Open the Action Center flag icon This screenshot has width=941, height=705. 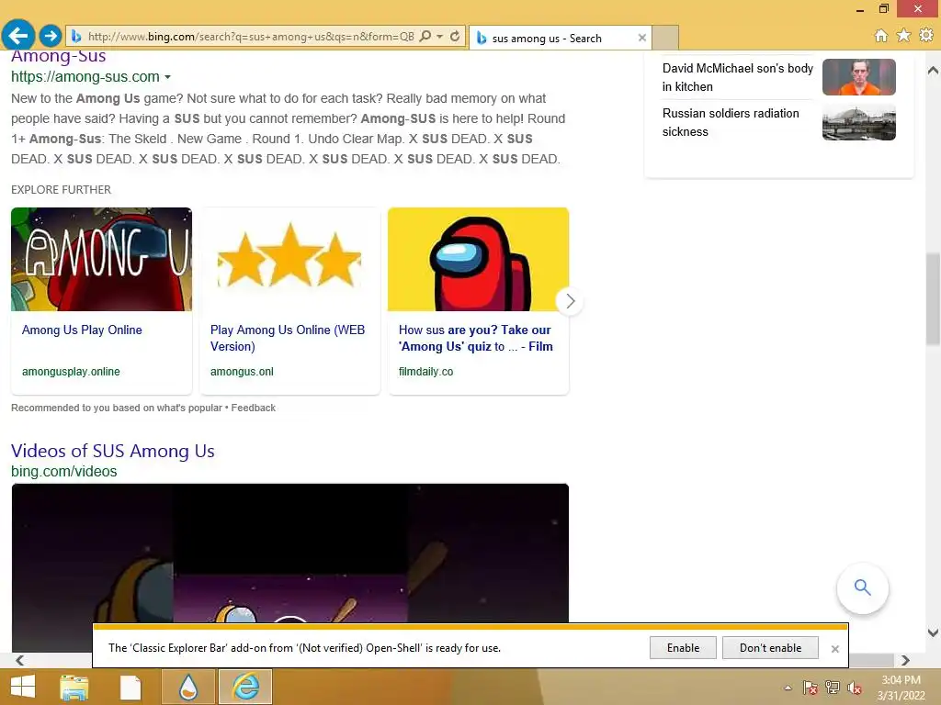(811, 688)
